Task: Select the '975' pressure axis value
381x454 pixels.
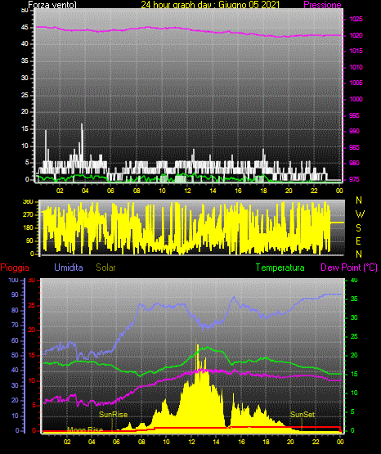Action: 354,179
